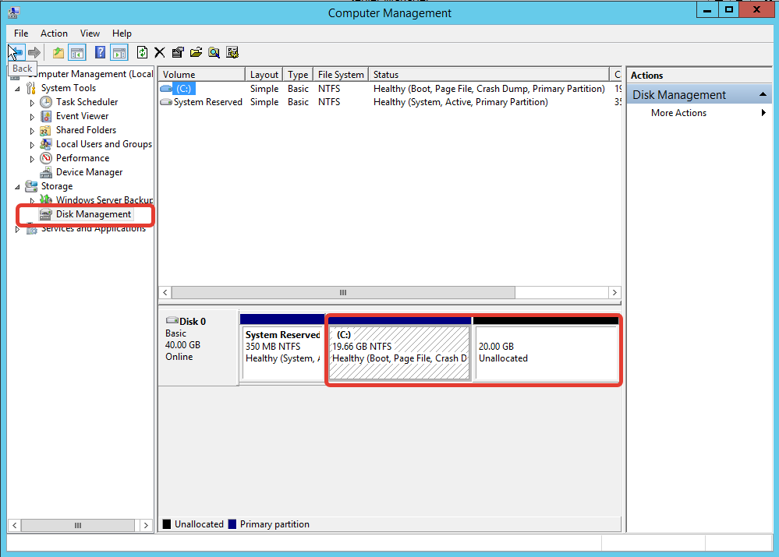This screenshot has height=557, width=779.
Task: Select the 20.00 GB Unallocated space block
Action: click(546, 353)
